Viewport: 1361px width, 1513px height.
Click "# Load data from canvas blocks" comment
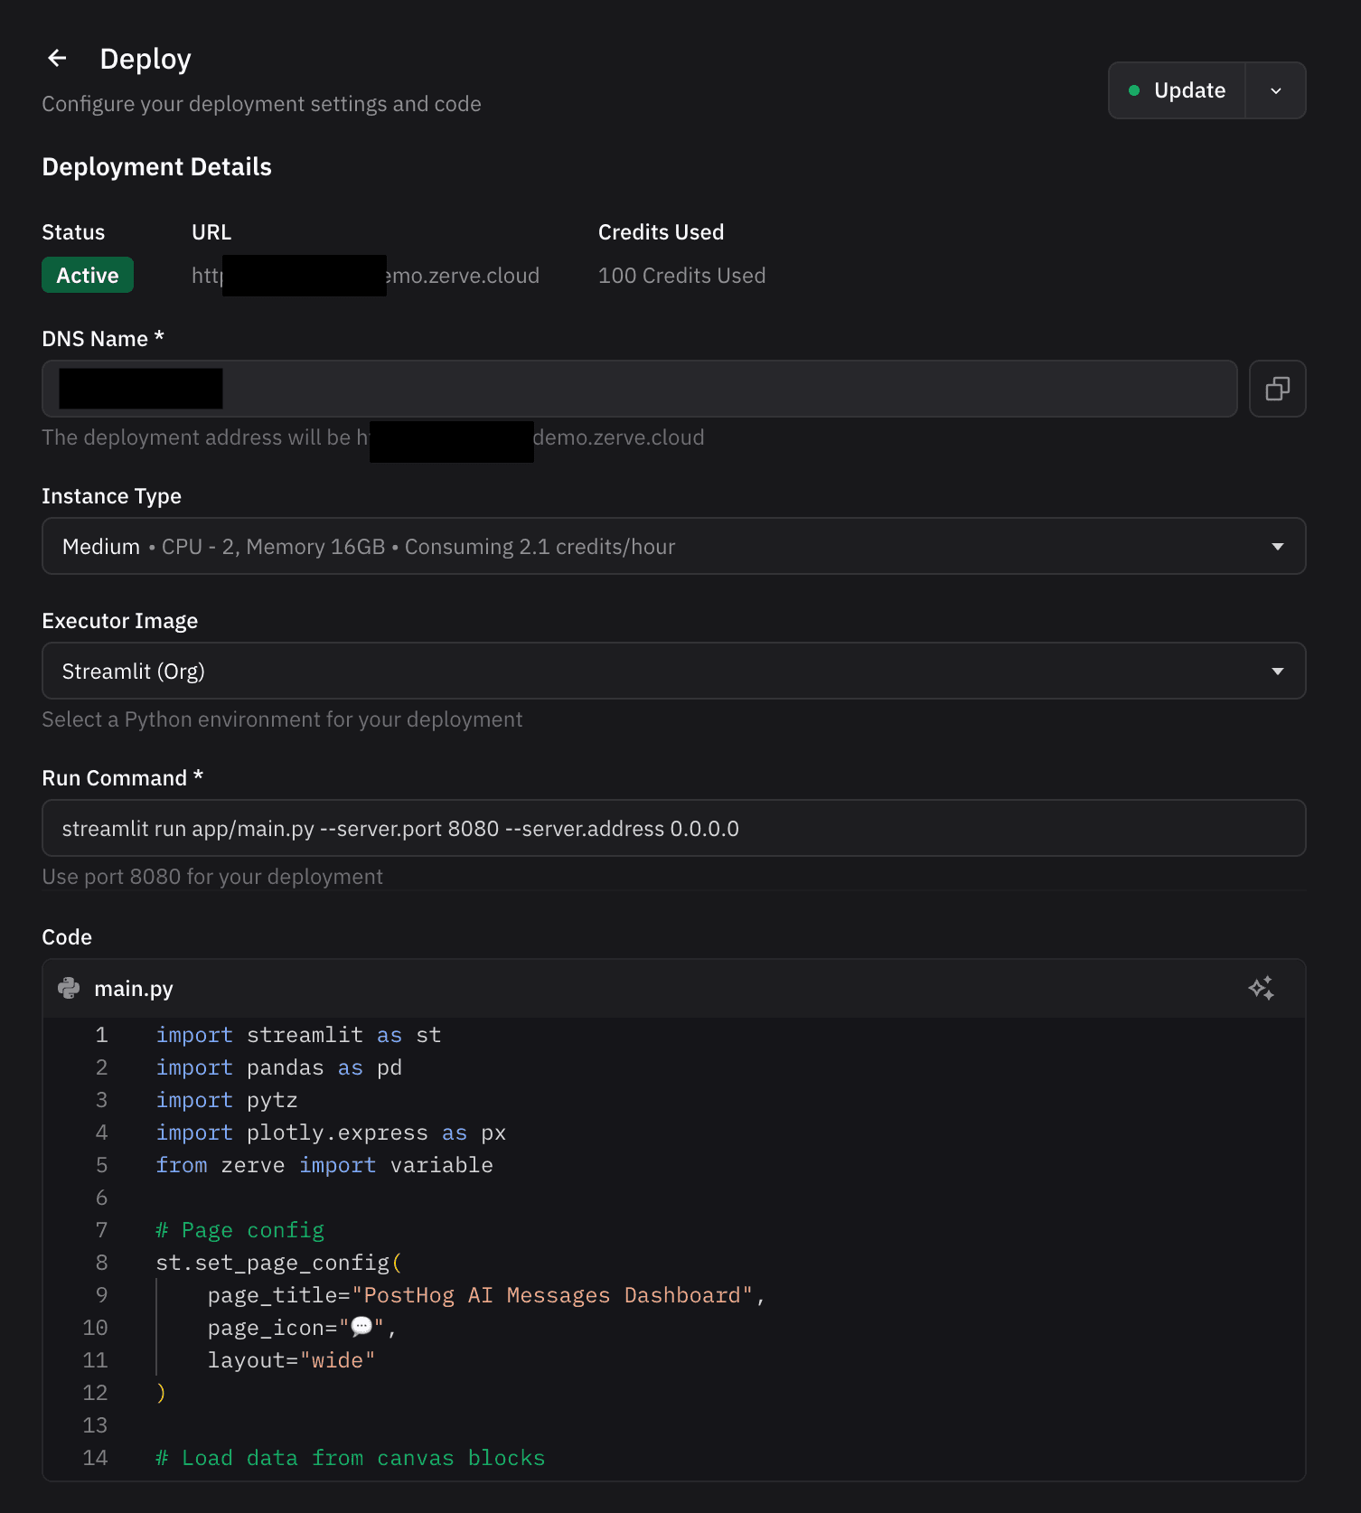351,1458
